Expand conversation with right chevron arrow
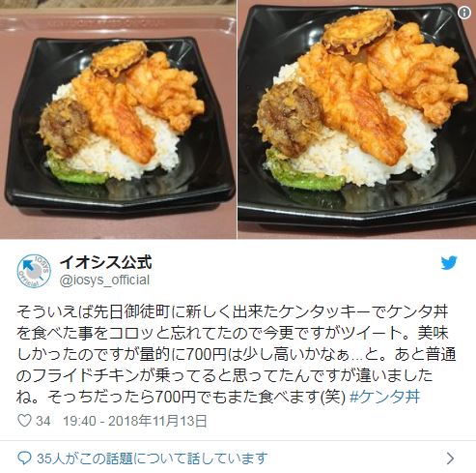Screen dimensions: 476x473 click(451, 458)
